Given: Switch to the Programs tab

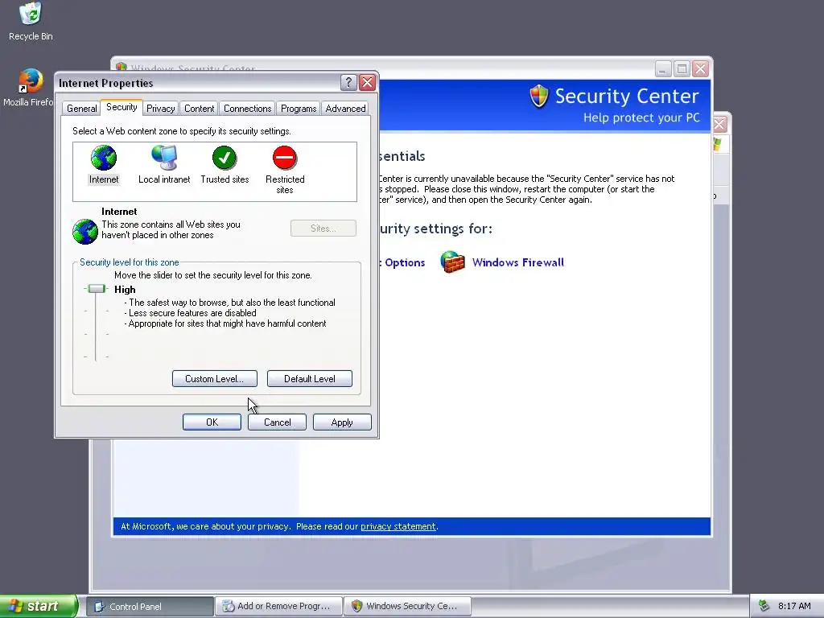Looking at the screenshot, I should 299,109.
